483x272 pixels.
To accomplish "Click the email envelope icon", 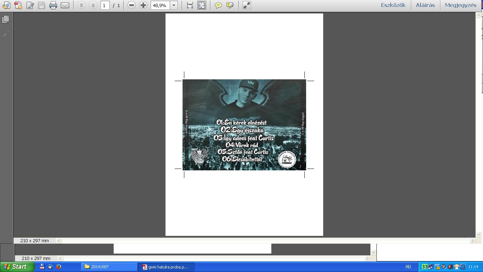I will click(x=65, y=5).
